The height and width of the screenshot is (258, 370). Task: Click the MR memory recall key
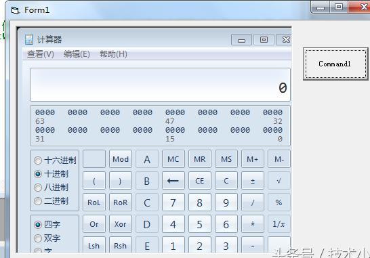point(200,159)
